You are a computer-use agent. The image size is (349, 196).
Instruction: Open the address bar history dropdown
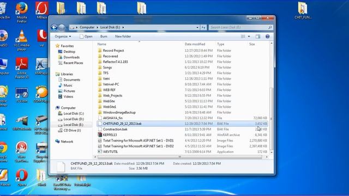click(197, 27)
